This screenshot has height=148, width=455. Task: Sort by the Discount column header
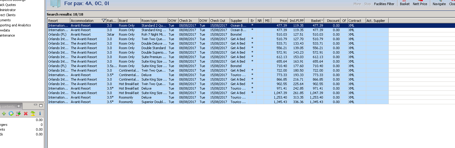[333, 21]
